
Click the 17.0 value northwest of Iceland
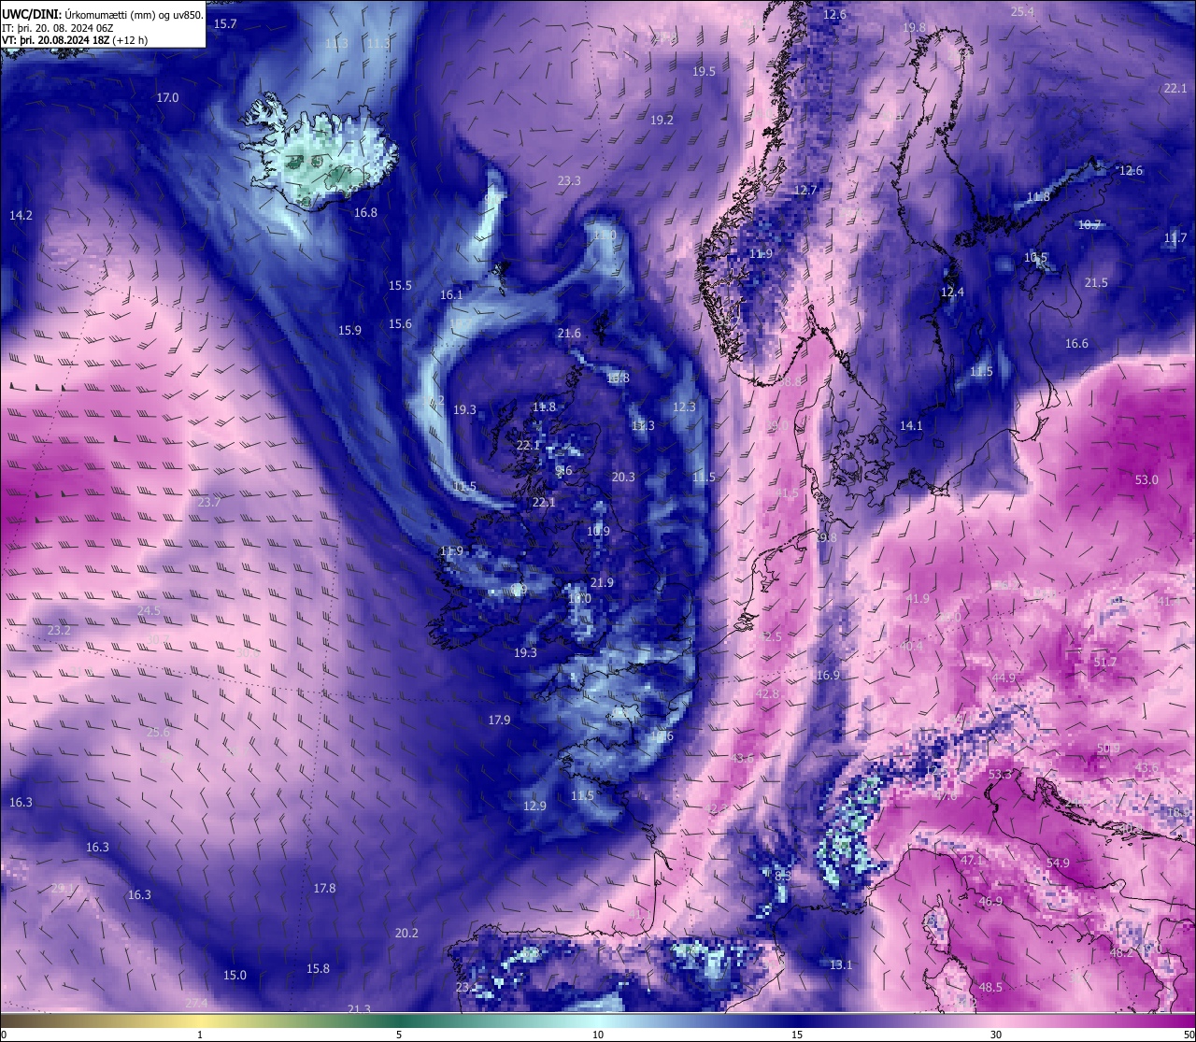click(167, 98)
